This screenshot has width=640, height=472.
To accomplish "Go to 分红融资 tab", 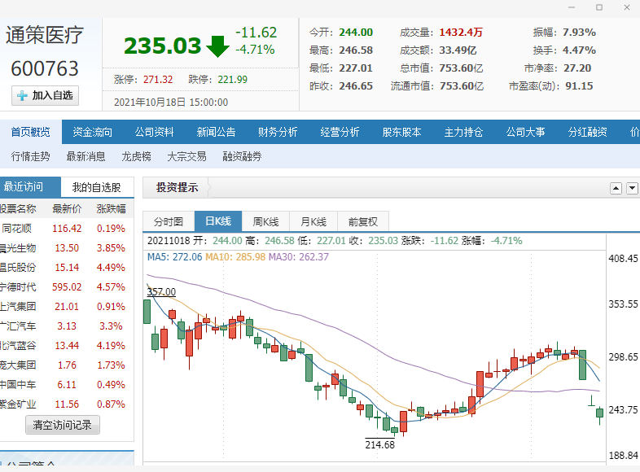I will tap(588, 132).
